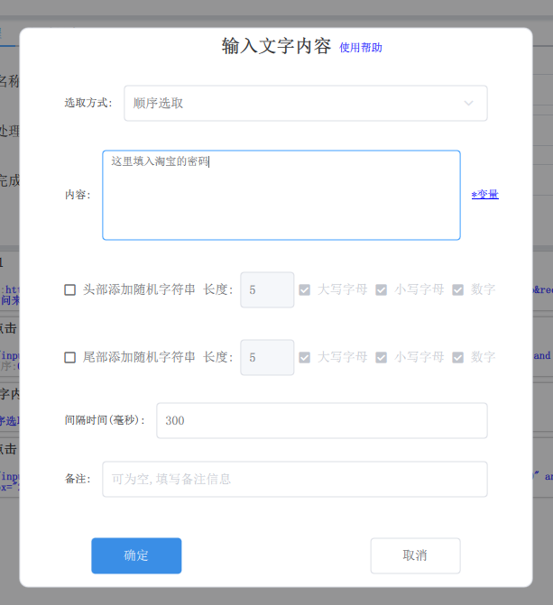Enable 头部添加随机字符串 checkbox
This screenshot has height=605, width=553.
tap(69, 289)
